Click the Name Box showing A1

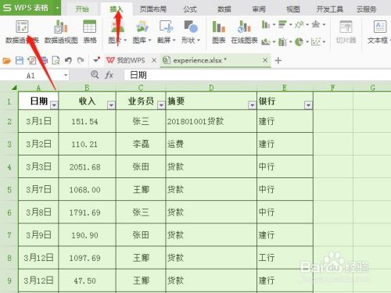pos(30,76)
